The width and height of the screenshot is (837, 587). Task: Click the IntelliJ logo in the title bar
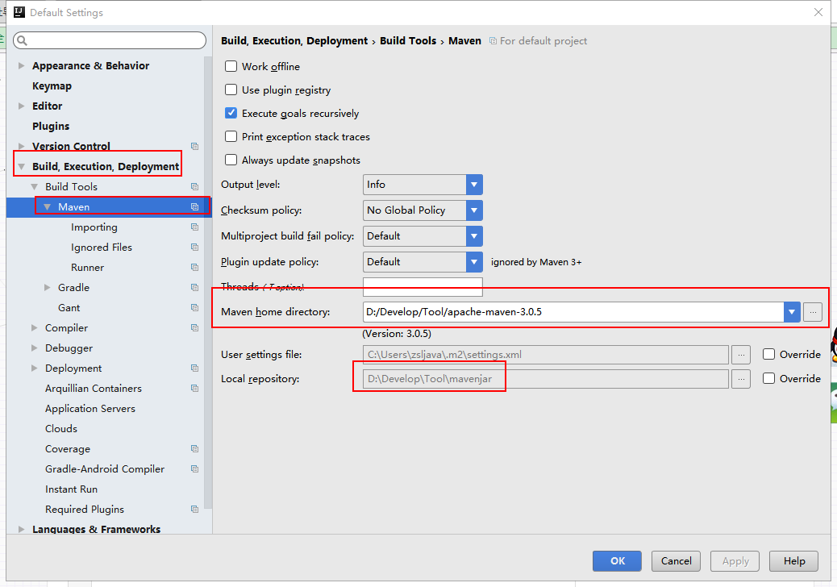tap(19, 12)
